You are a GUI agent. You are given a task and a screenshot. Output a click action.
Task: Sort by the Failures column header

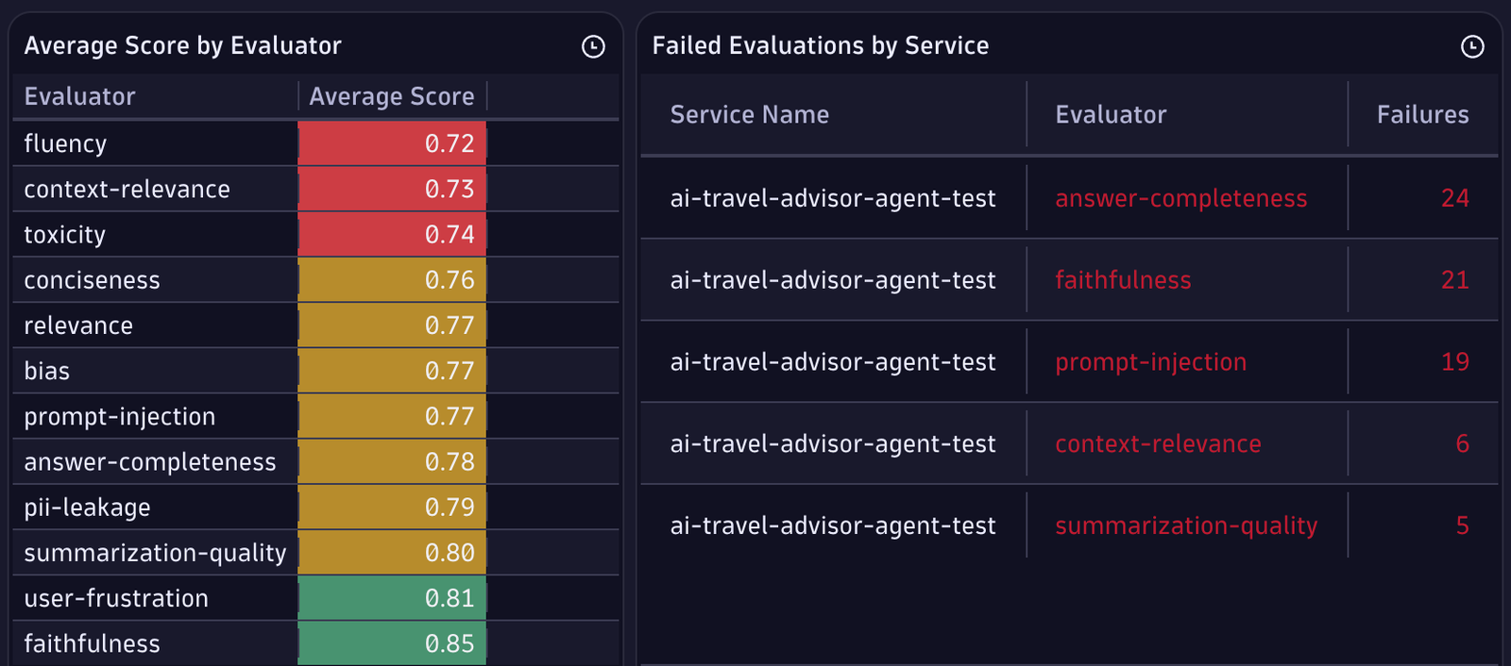[1422, 115]
